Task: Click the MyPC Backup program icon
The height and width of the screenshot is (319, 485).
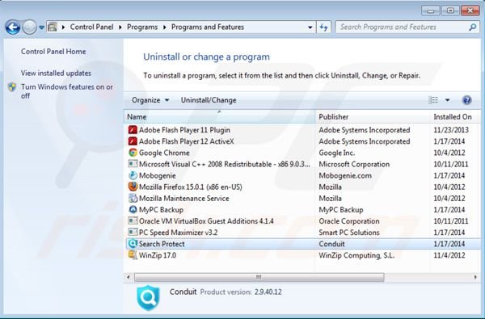Action: tap(133, 210)
